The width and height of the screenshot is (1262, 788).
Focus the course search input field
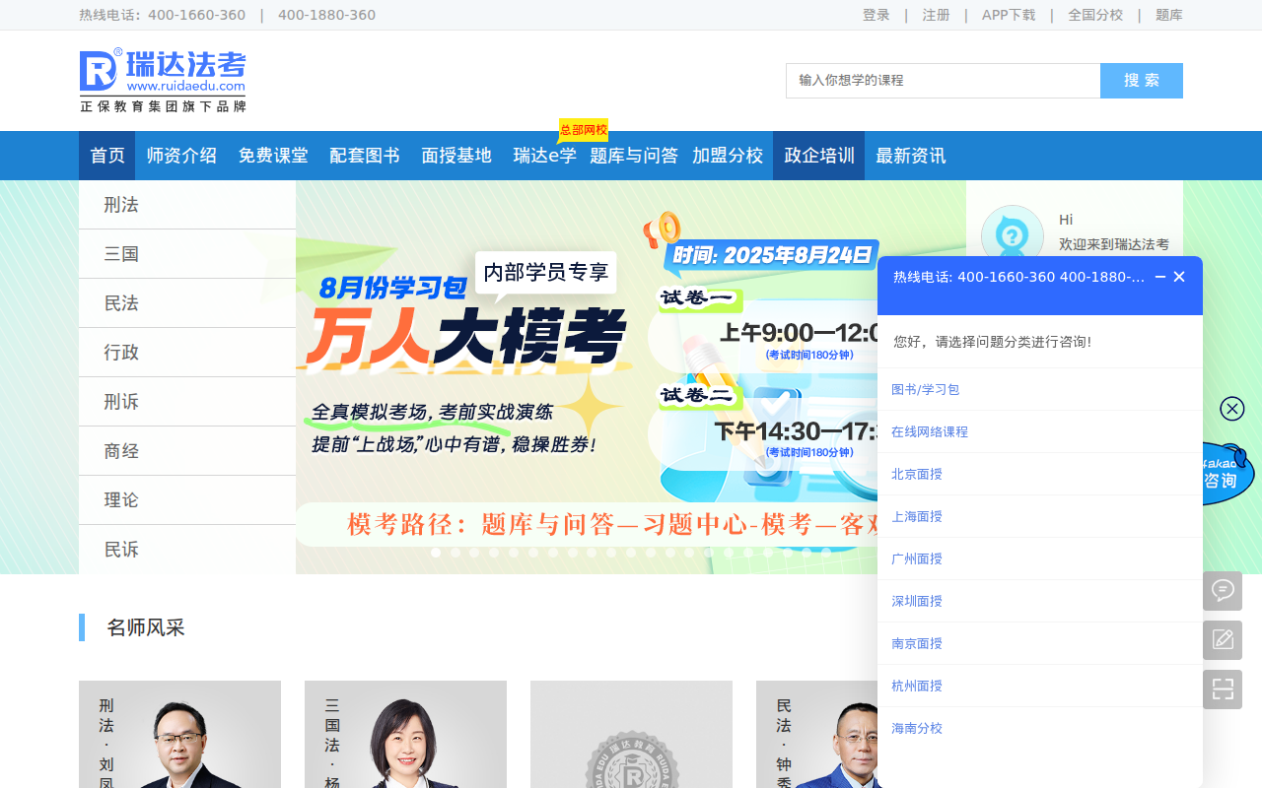pyautogui.click(x=943, y=81)
